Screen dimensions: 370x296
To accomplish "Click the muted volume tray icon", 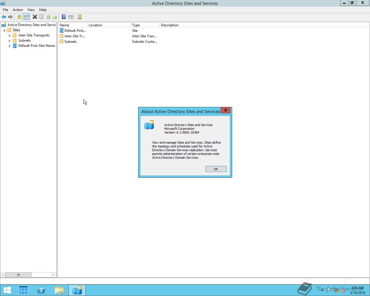I will pos(343,290).
